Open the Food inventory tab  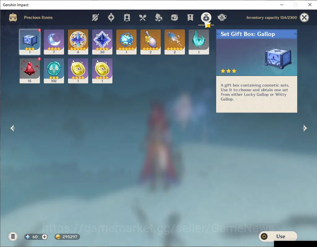pos(143,18)
